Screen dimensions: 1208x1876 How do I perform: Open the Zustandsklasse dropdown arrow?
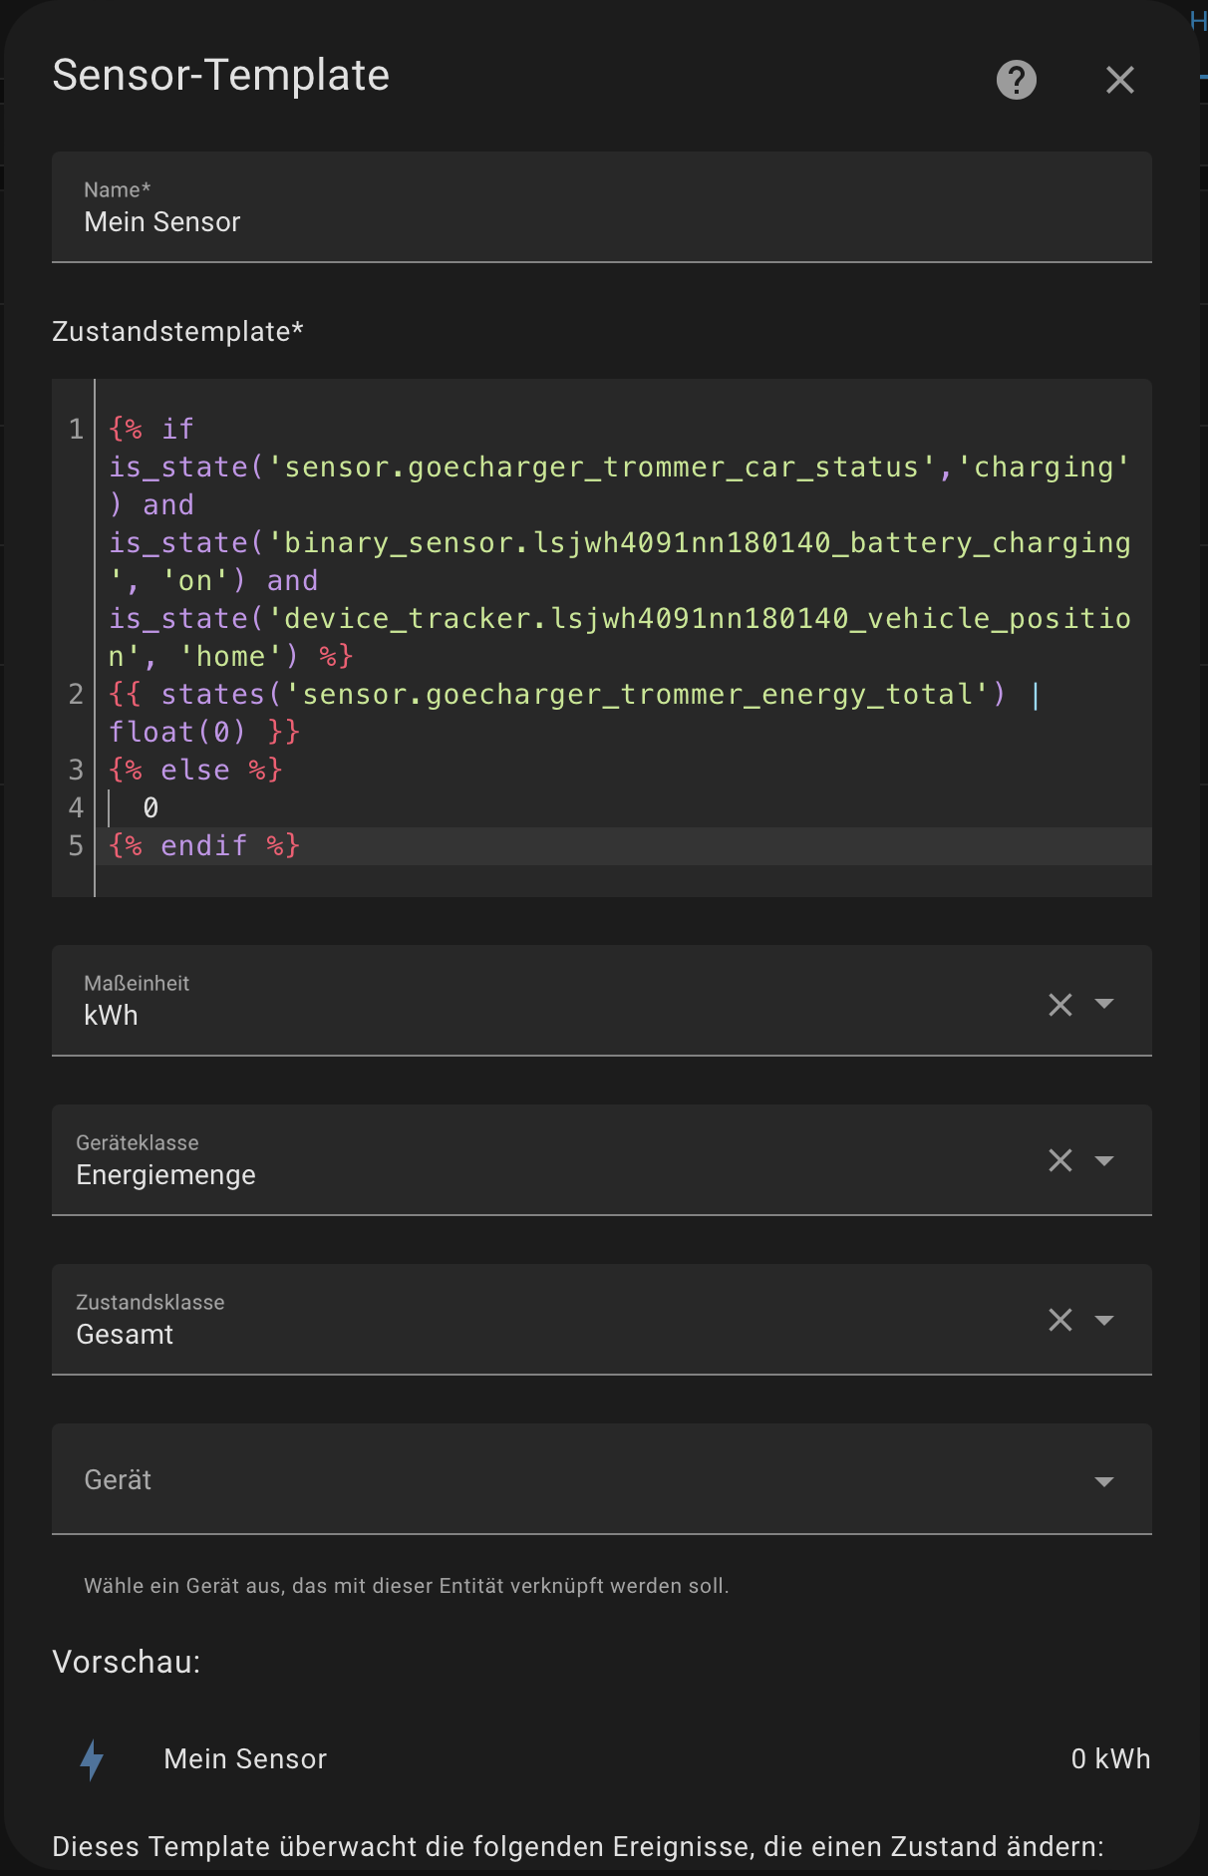click(x=1104, y=1320)
